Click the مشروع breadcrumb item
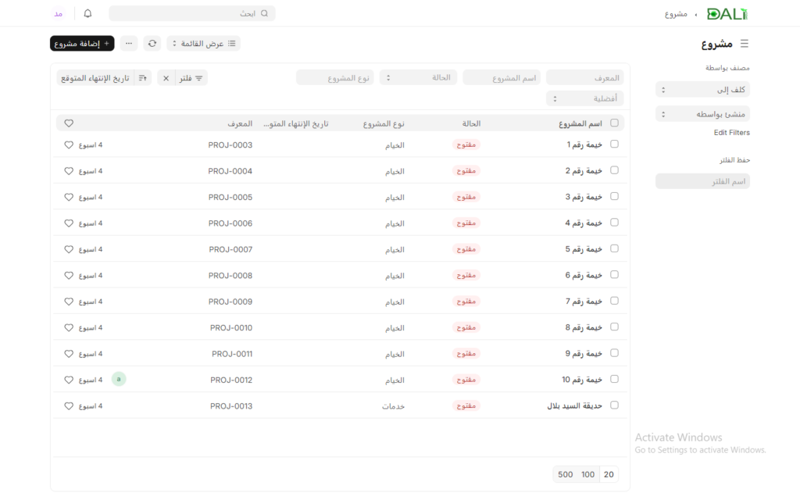 [676, 14]
